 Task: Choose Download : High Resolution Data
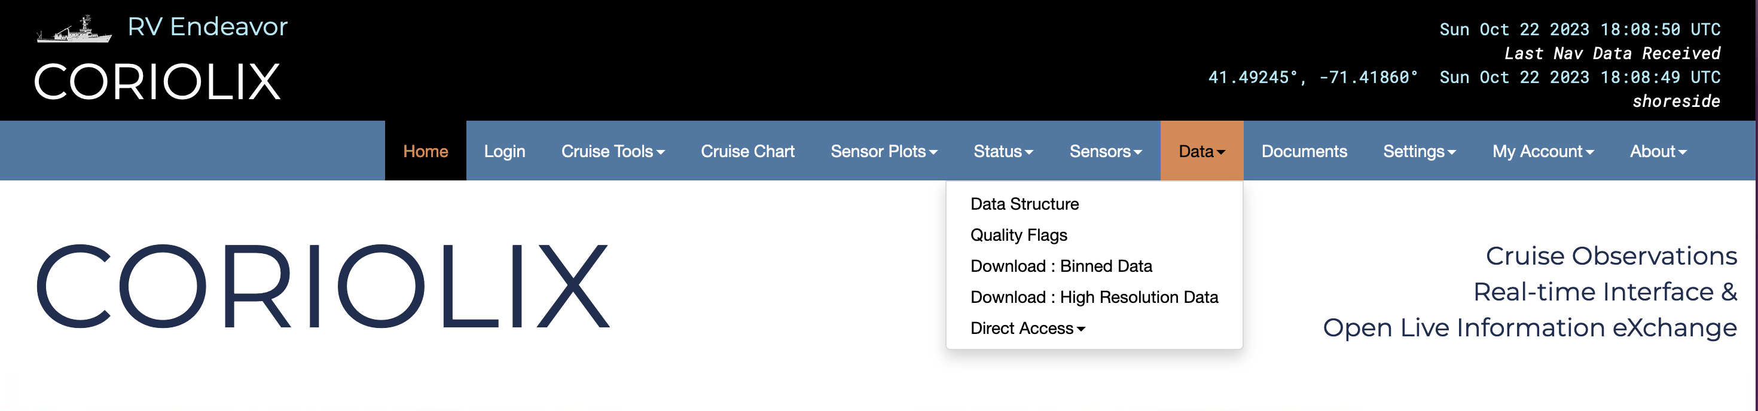1094,297
